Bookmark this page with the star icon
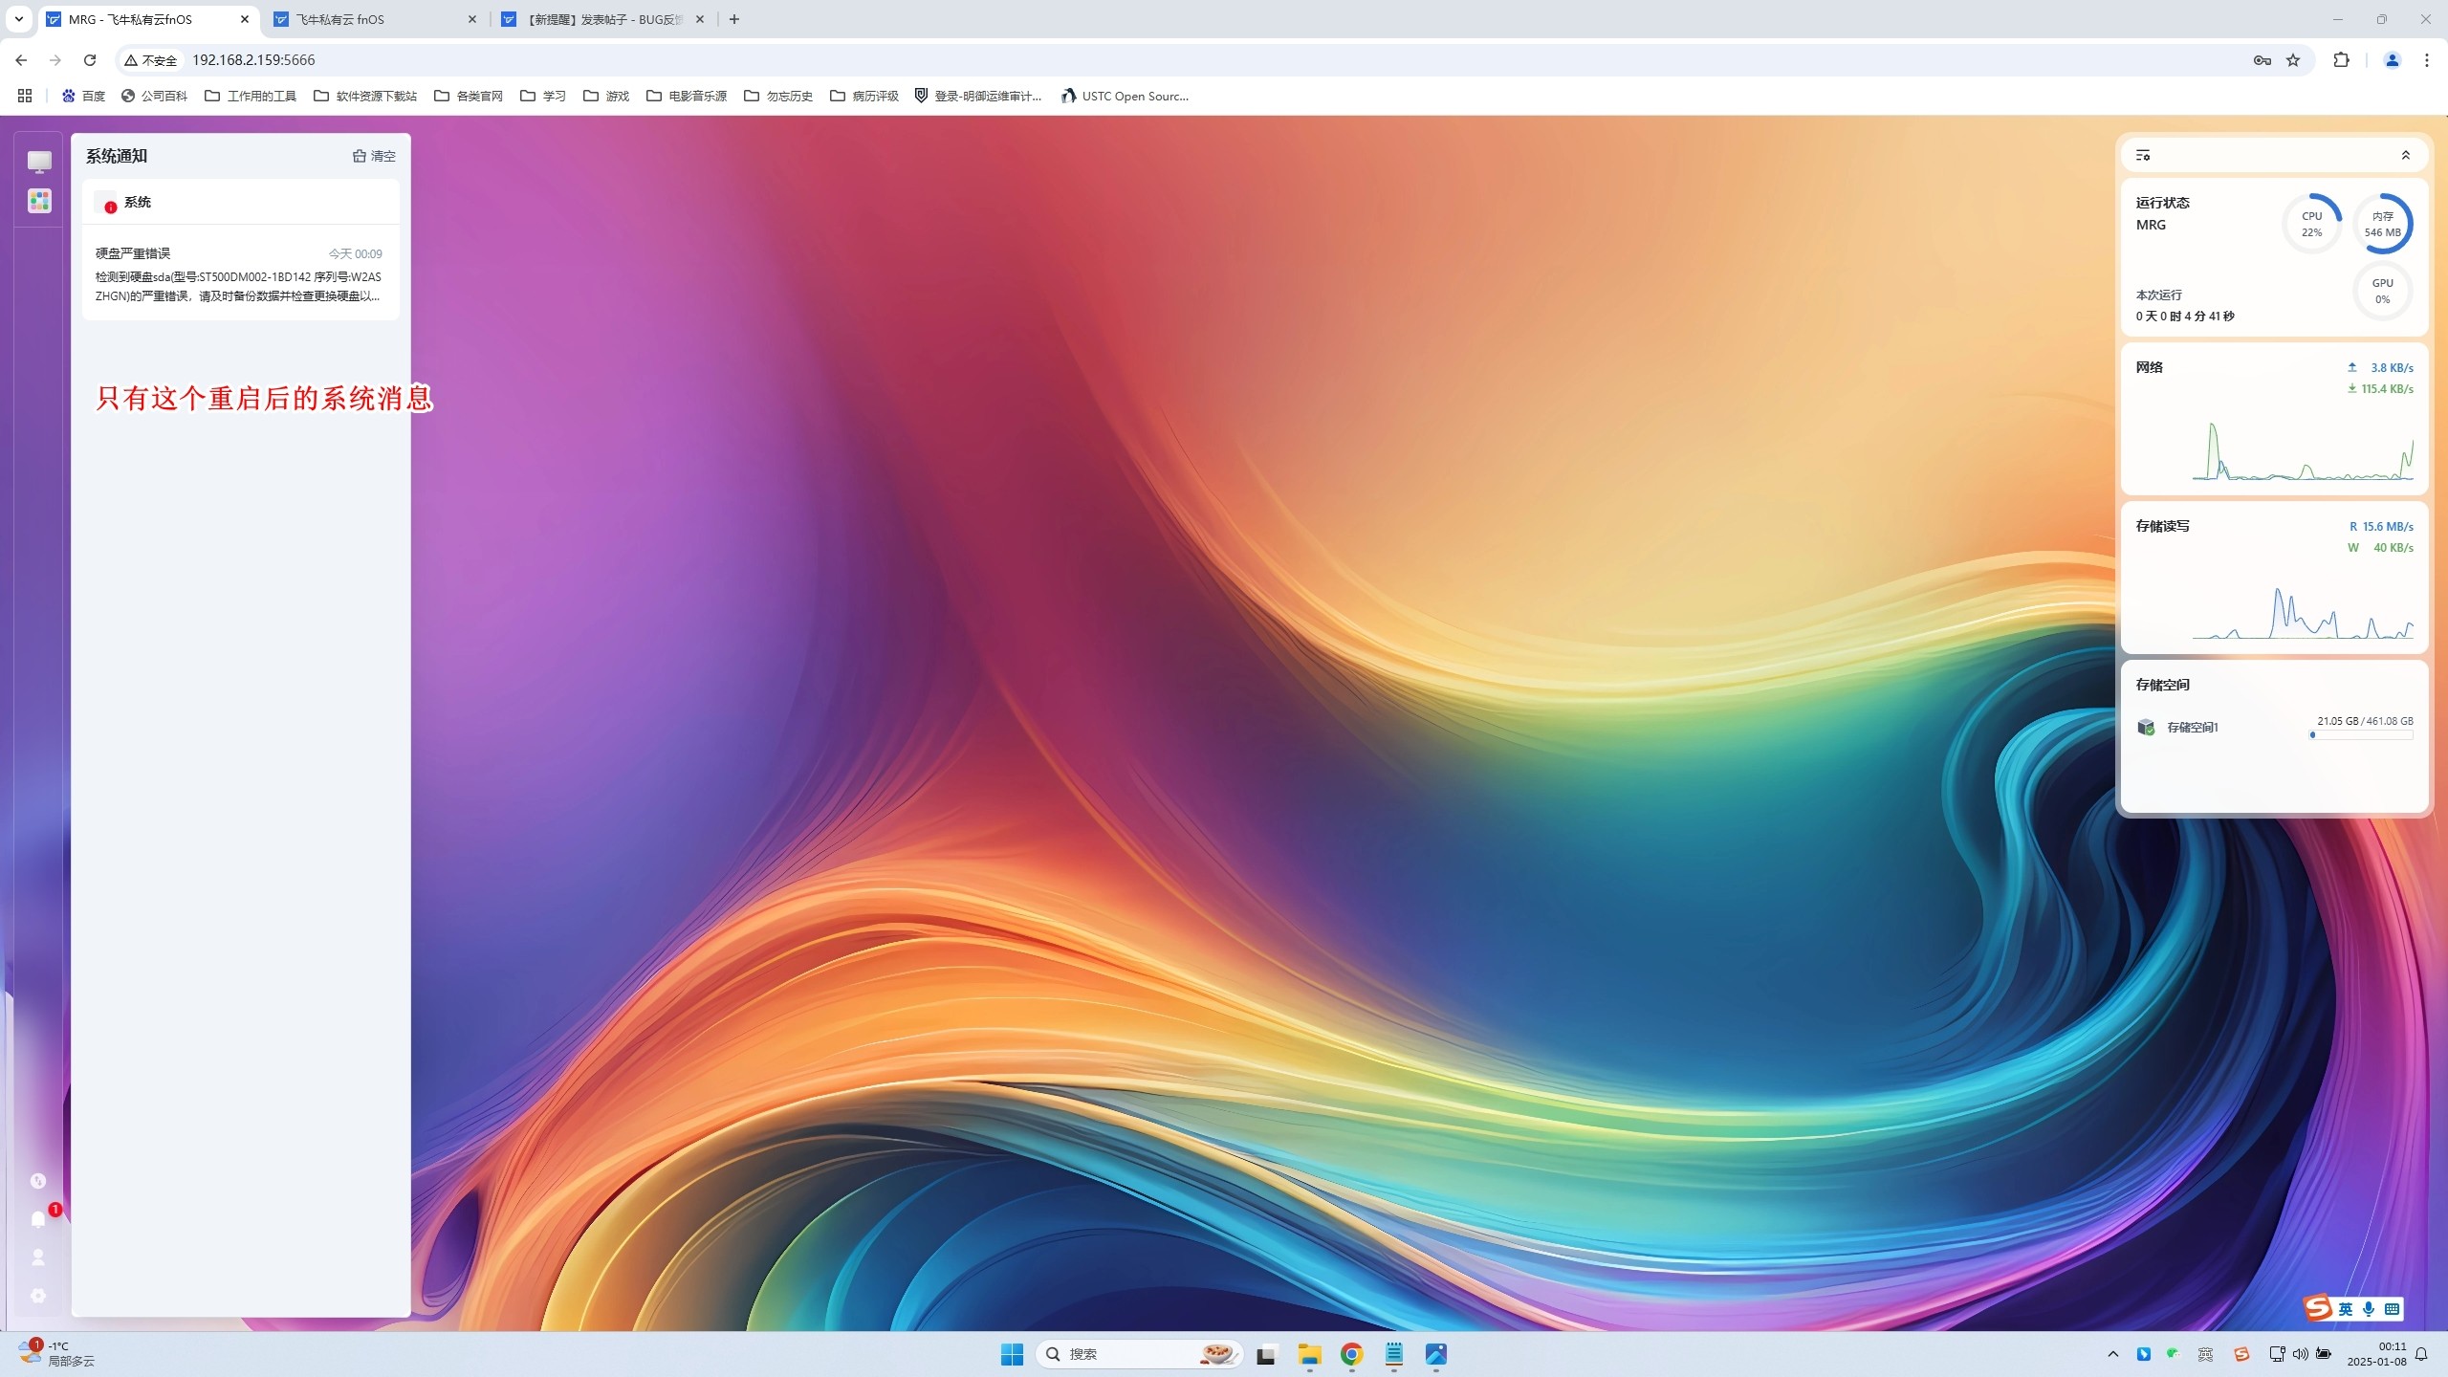 2293,60
